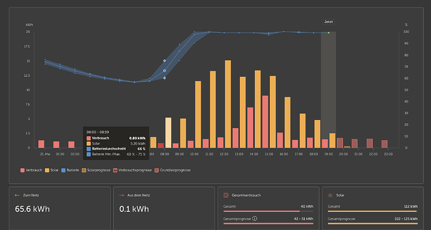Click the 08:00 battery average point
The image size is (431, 230).
pos(164,71)
